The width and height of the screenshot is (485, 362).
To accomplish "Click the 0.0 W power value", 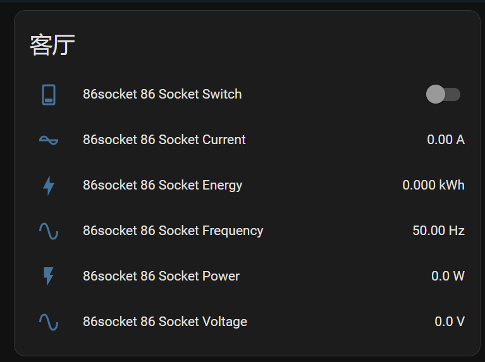I will [448, 276].
